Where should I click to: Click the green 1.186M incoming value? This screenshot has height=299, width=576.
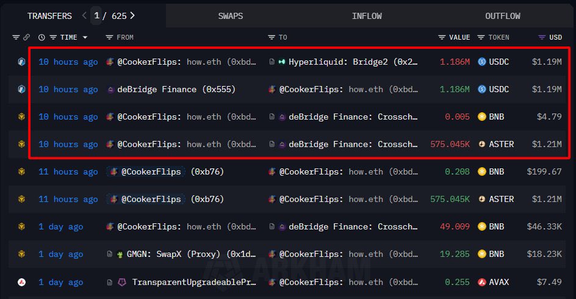point(455,90)
